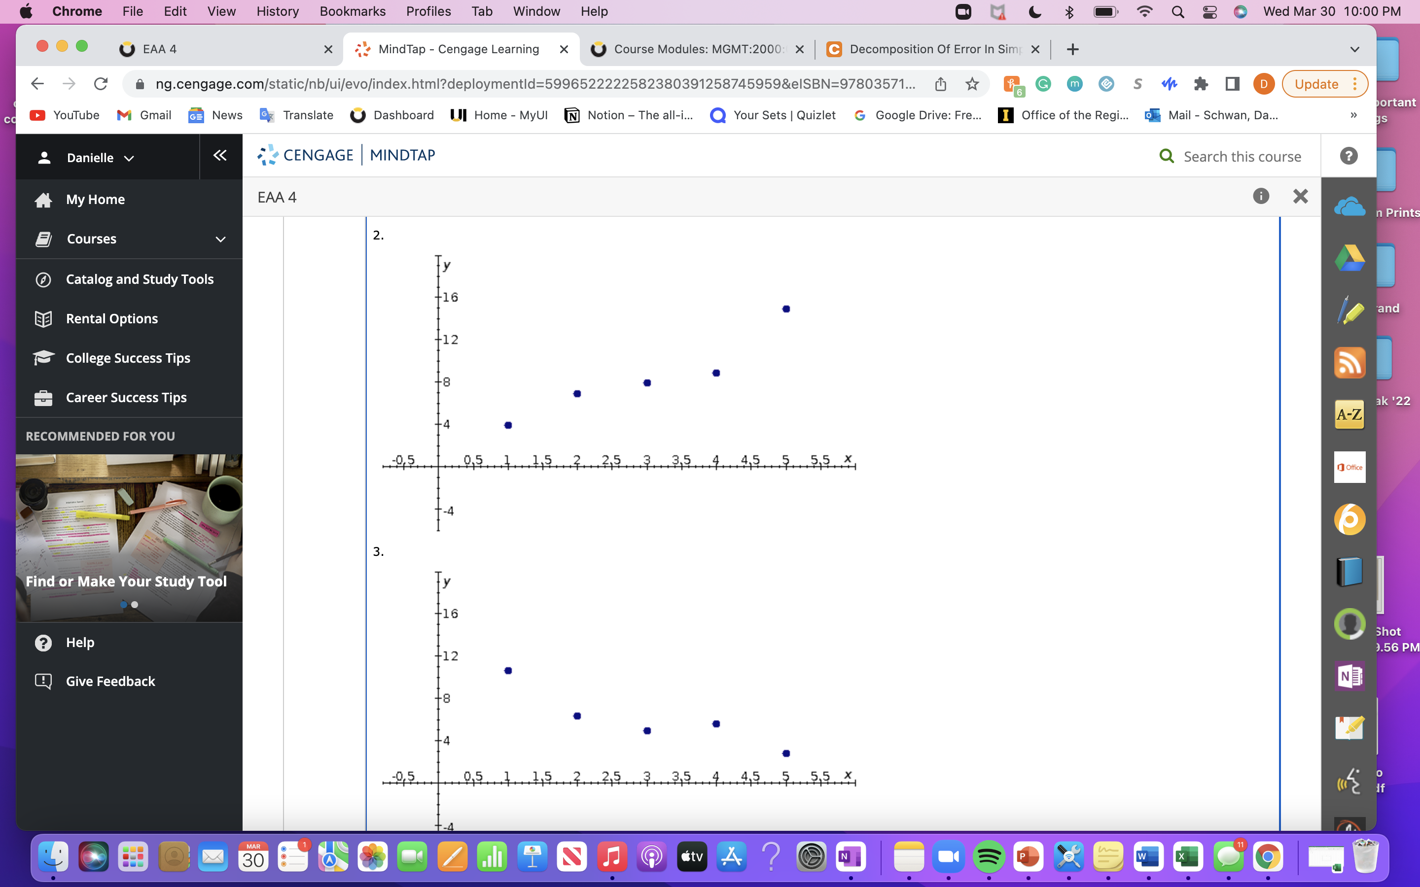Open the Gmail bookmark

point(144,115)
